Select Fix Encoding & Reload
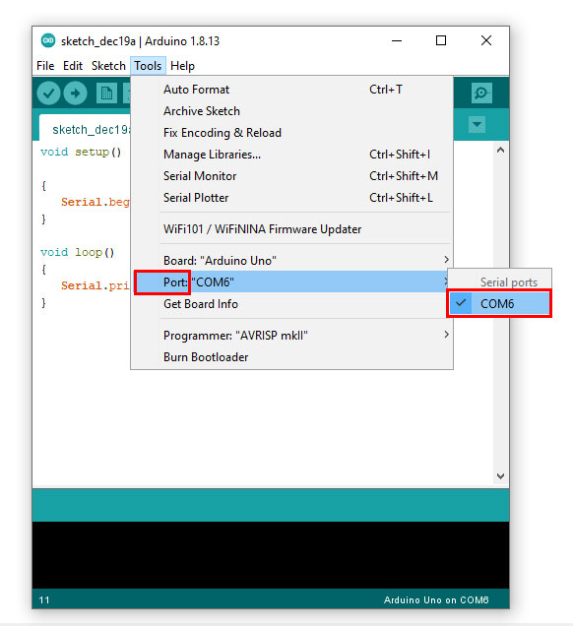Viewport: 573px width, 626px height. (292, 133)
